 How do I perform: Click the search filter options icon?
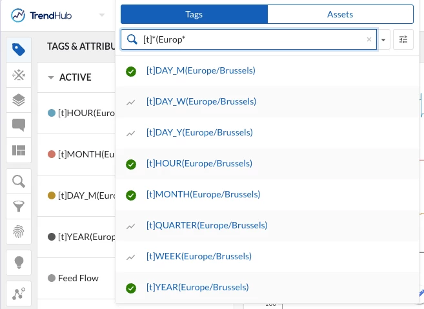403,39
